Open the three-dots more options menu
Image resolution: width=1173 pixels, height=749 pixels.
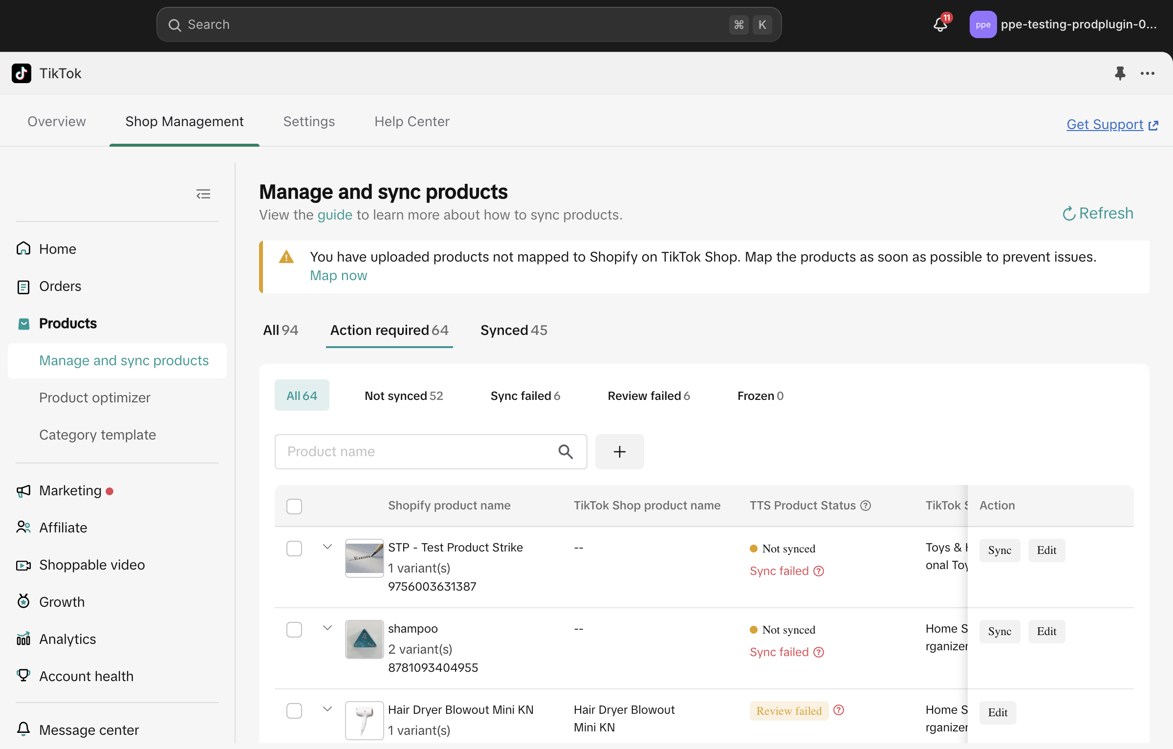[x=1147, y=73]
